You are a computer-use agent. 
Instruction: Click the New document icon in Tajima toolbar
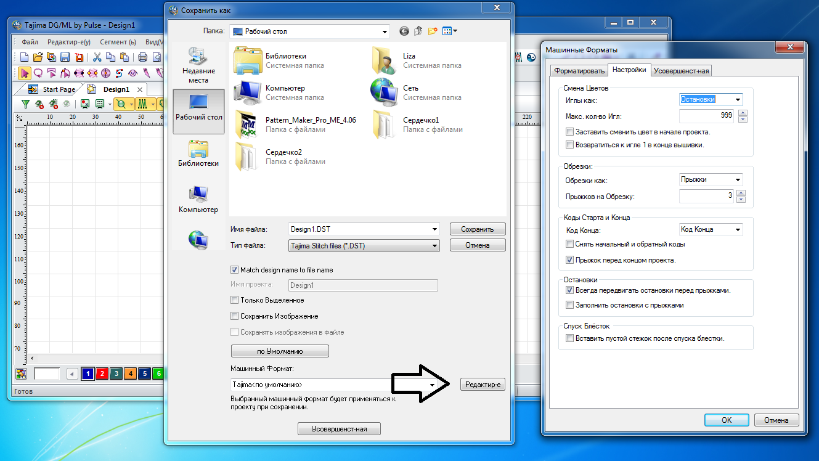25,57
